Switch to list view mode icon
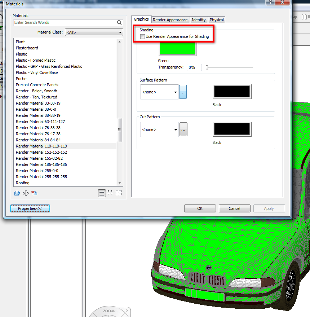The image size is (310, 317). (102, 193)
